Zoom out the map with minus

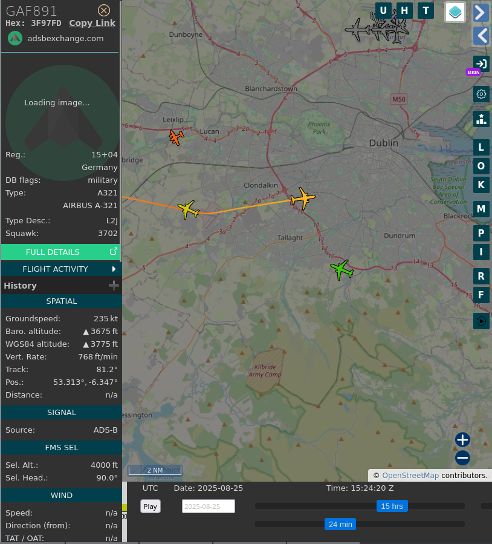pos(462,458)
